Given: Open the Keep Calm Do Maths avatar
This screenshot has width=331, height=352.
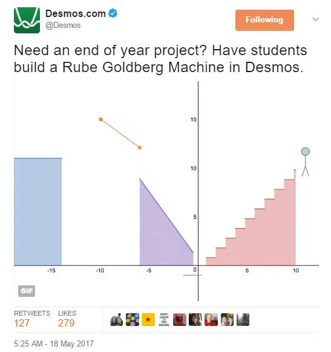Looking at the screenshot, I should (x=164, y=319).
